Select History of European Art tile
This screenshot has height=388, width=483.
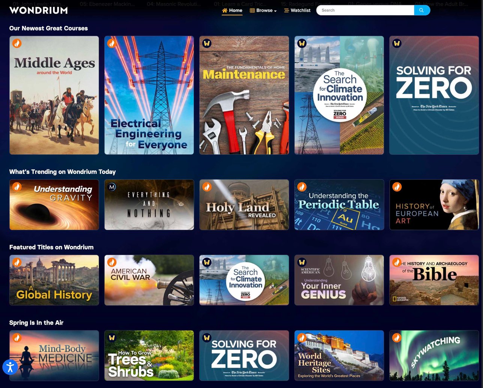click(434, 205)
